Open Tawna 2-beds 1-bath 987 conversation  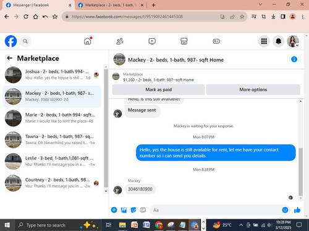[51, 140]
